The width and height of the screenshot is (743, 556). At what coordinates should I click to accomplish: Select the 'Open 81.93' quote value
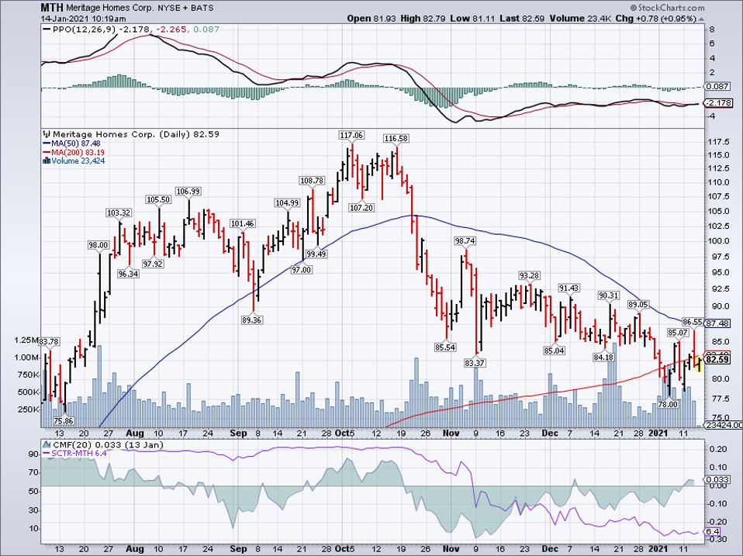tap(373, 19)
